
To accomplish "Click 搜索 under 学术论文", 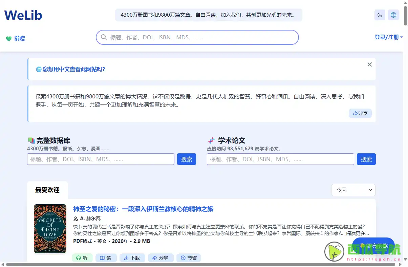I will (x=366, y=159).
